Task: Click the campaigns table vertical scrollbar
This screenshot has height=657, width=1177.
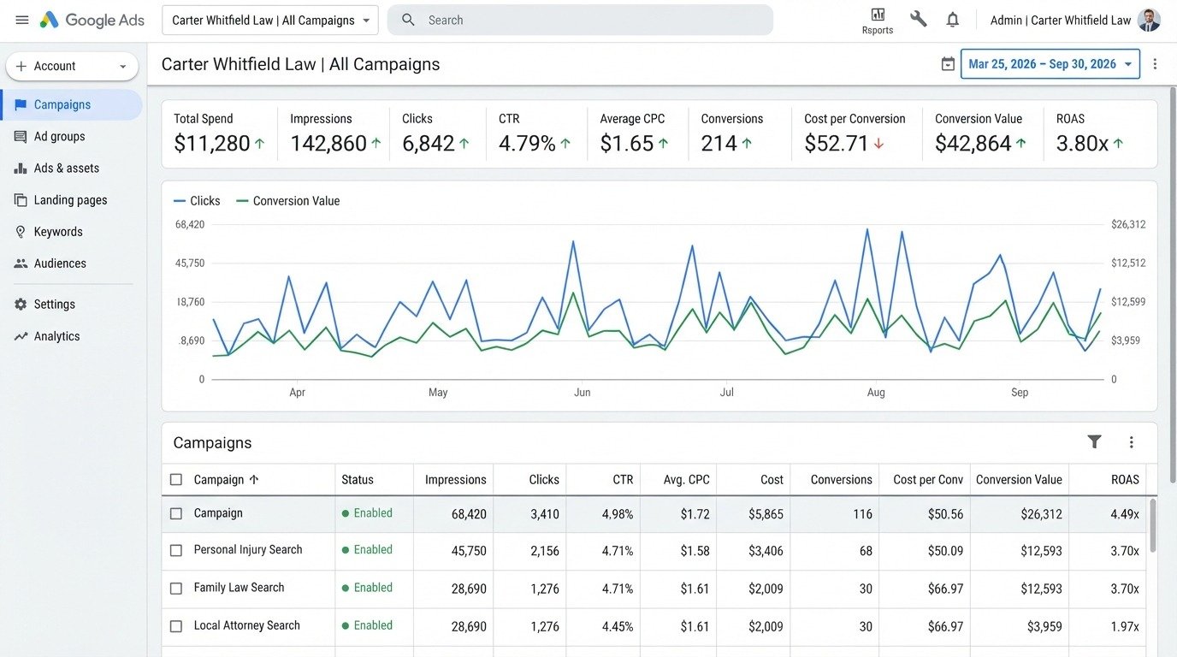Action: pos(1152,525)
